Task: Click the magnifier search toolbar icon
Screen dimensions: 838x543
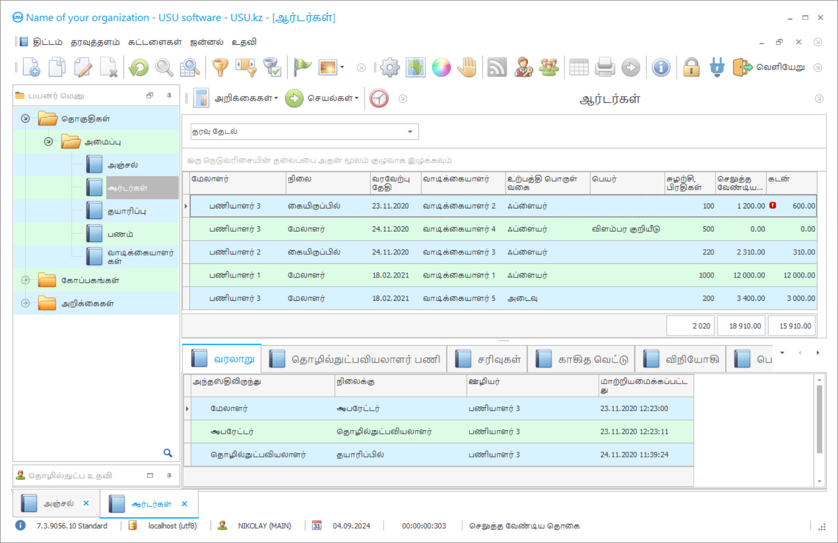Action: (164, 68)
